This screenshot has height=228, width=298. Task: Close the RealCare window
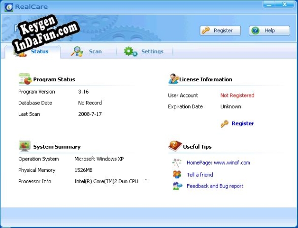pos(285,4)
